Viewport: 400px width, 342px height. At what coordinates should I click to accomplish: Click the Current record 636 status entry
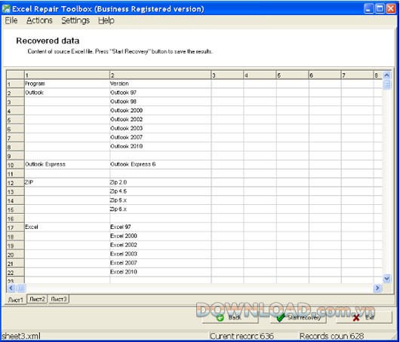242,336
